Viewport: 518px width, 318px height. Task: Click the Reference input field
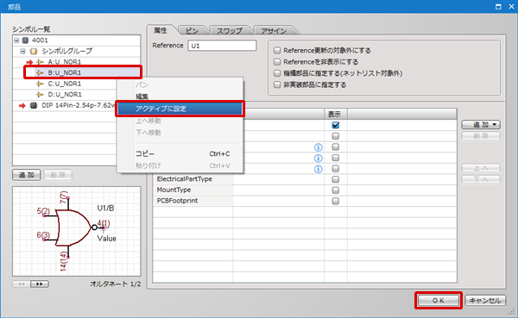click(222, 46)
